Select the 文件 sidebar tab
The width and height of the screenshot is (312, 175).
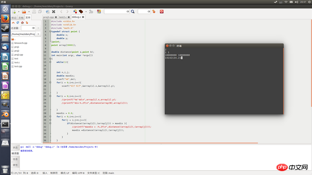click(28, 17)
